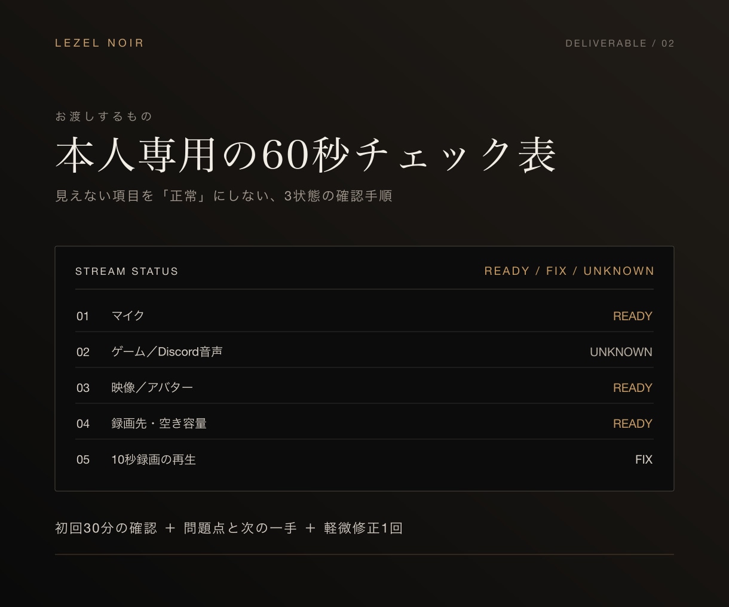Click READY status in マイク row
The width and height of the screenshot is (729, 607).
point(632,316)
